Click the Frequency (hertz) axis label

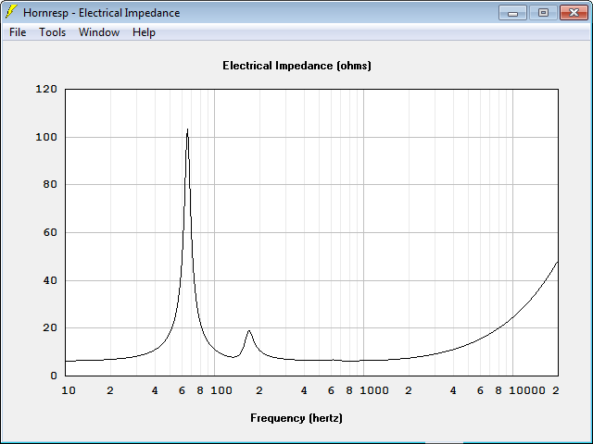296,418
